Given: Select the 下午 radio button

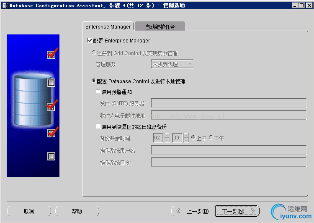Looking at the screenshot, I should click(x=211, y=138).
